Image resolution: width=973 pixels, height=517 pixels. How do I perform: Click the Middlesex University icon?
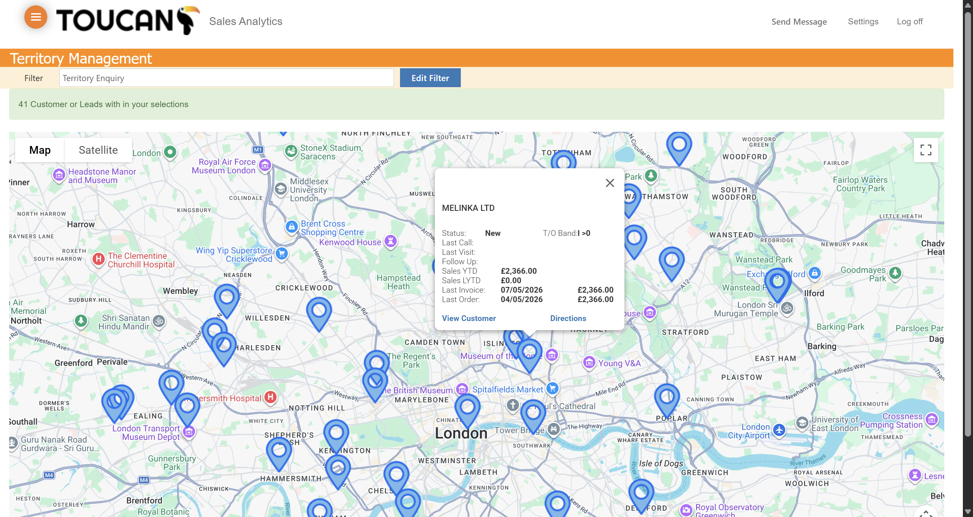(281, 189)
